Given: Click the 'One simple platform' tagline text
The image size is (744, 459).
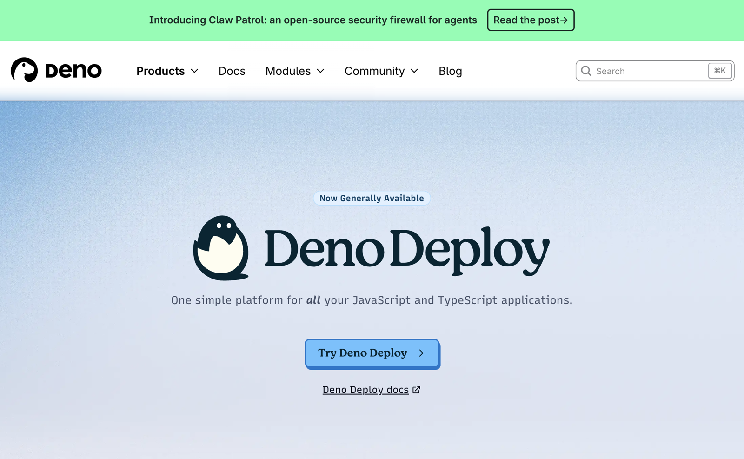Looking at the screenshot, I should click(372, 300).
